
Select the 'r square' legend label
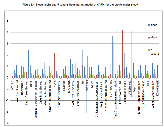(x=155, y=52)
